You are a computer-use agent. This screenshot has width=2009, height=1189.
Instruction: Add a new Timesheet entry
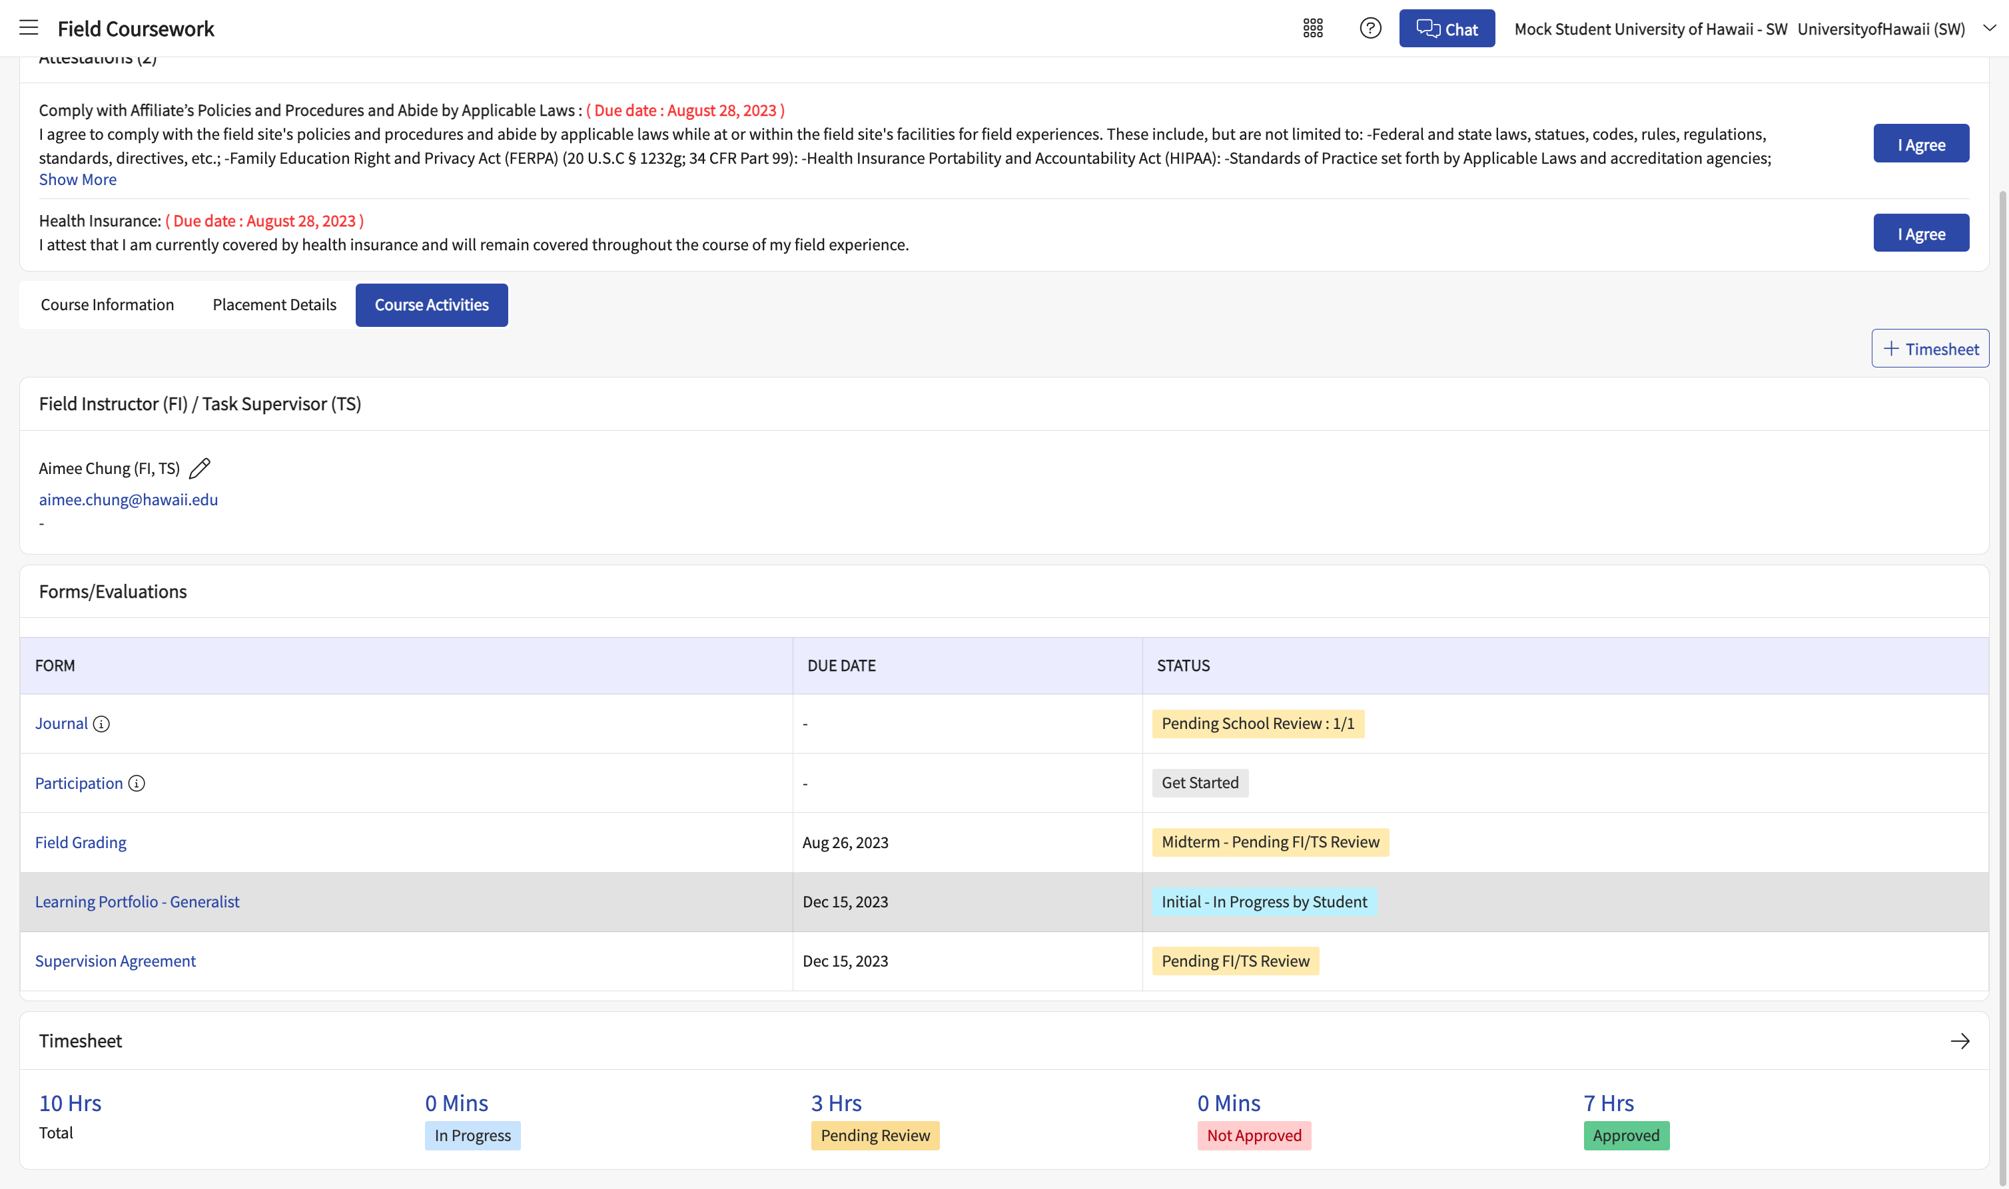pyautogui.click(x=1930, y=349)
